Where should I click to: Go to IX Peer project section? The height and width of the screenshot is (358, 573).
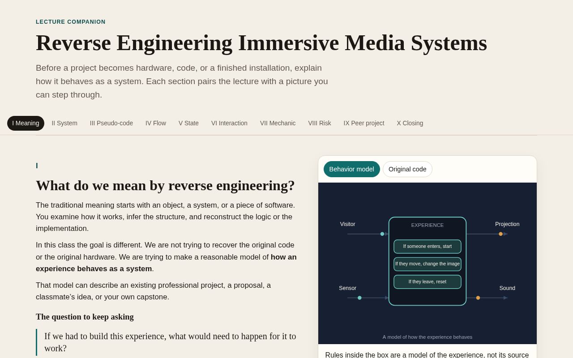[x=364, y=123]
